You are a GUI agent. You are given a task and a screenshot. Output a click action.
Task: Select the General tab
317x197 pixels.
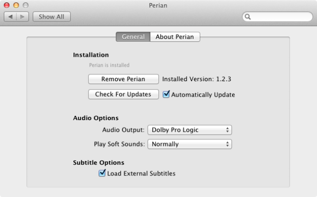pyautogui.click(x=133, y=37)
